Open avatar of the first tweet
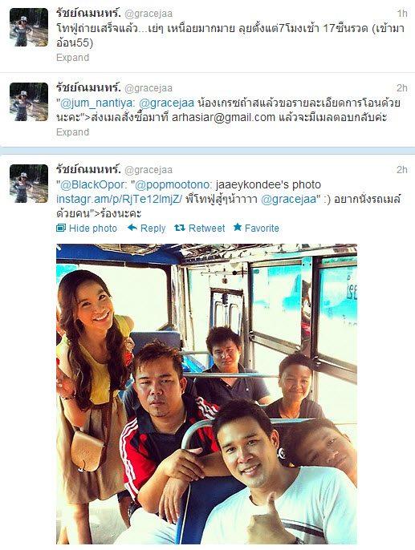This screenshot has height=550, width=415. point(29,27)
